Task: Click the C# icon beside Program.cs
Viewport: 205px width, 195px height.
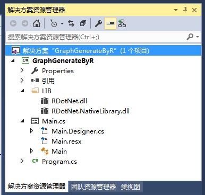Action: pyautogui.click(x=35, y=161)
